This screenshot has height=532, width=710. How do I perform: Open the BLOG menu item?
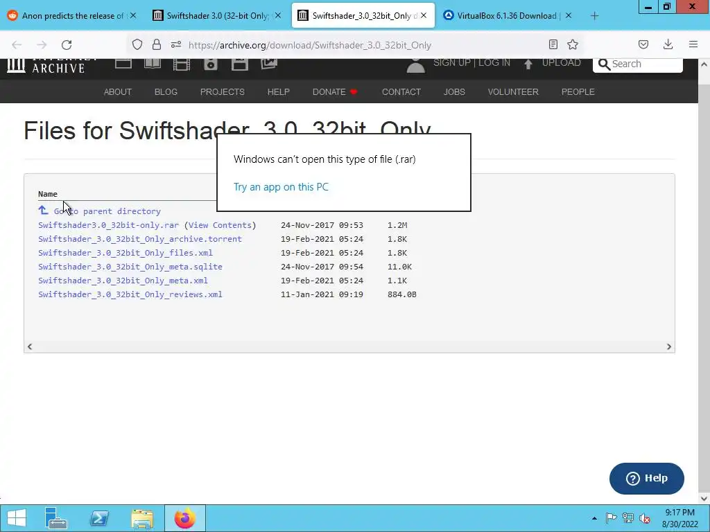166,92
